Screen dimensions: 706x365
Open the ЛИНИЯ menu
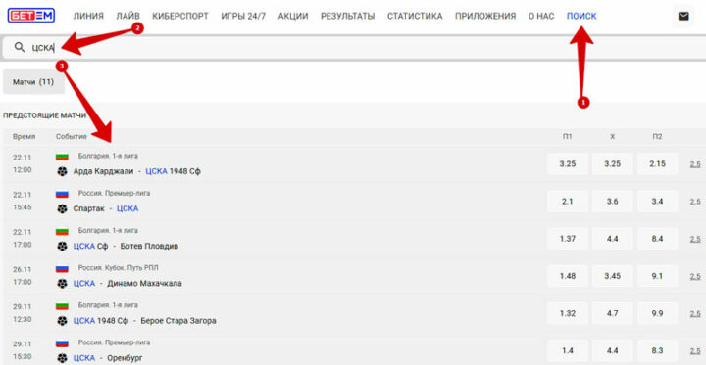(x=88, y=17)
